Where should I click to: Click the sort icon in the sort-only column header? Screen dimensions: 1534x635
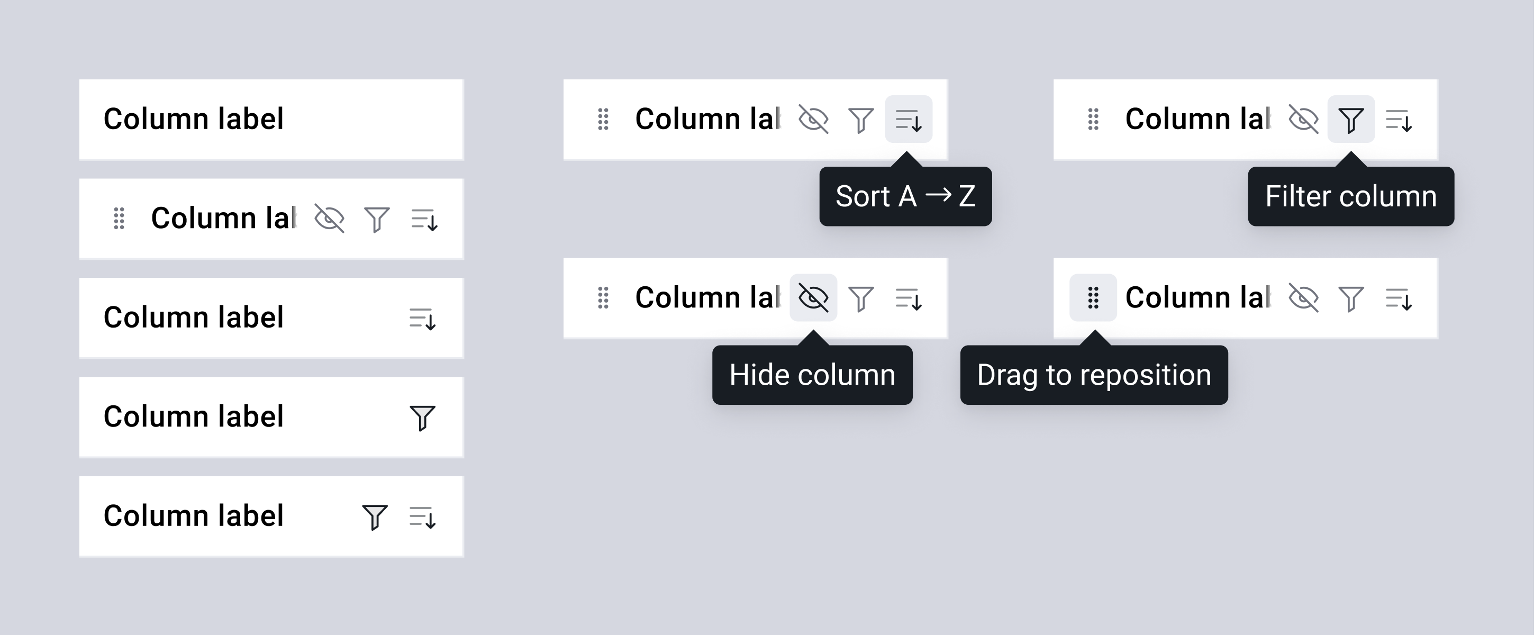(x=423, y=319)
